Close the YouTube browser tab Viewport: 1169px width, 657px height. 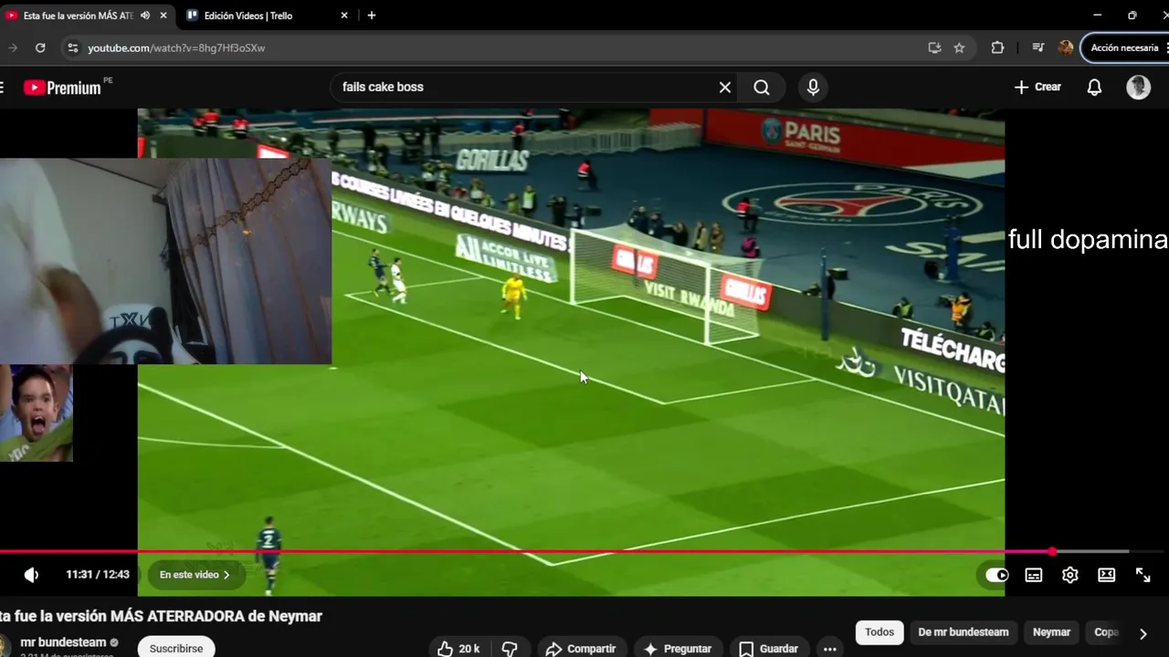[x=163, y=16]
